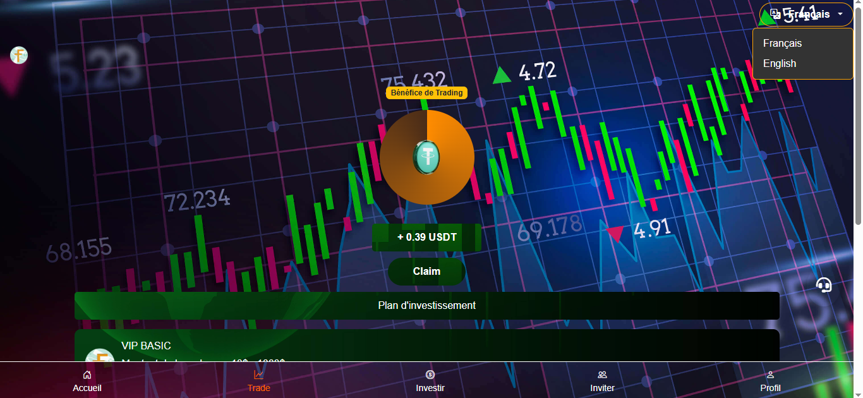Click the orange profit pie chart
The width and height of the screenshot is (863, 398).
pos(427,157)
